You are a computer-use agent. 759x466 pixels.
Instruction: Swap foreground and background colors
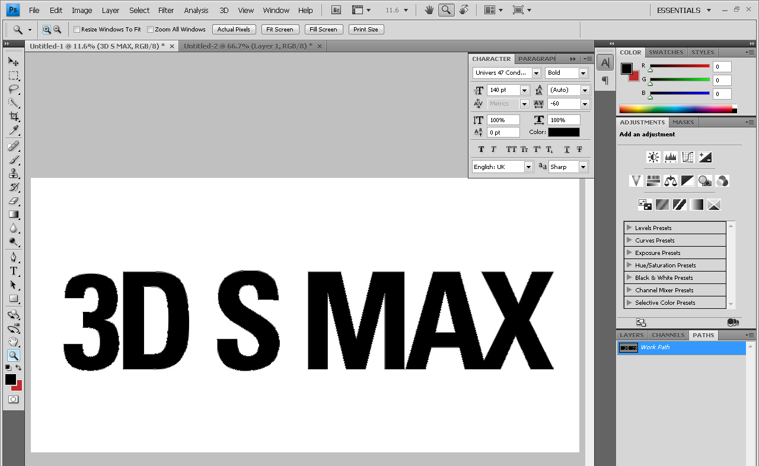click(18, 368)
